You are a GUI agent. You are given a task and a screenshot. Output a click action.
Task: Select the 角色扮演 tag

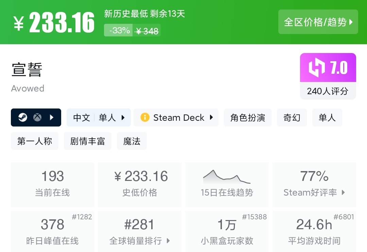click(248, 118)
